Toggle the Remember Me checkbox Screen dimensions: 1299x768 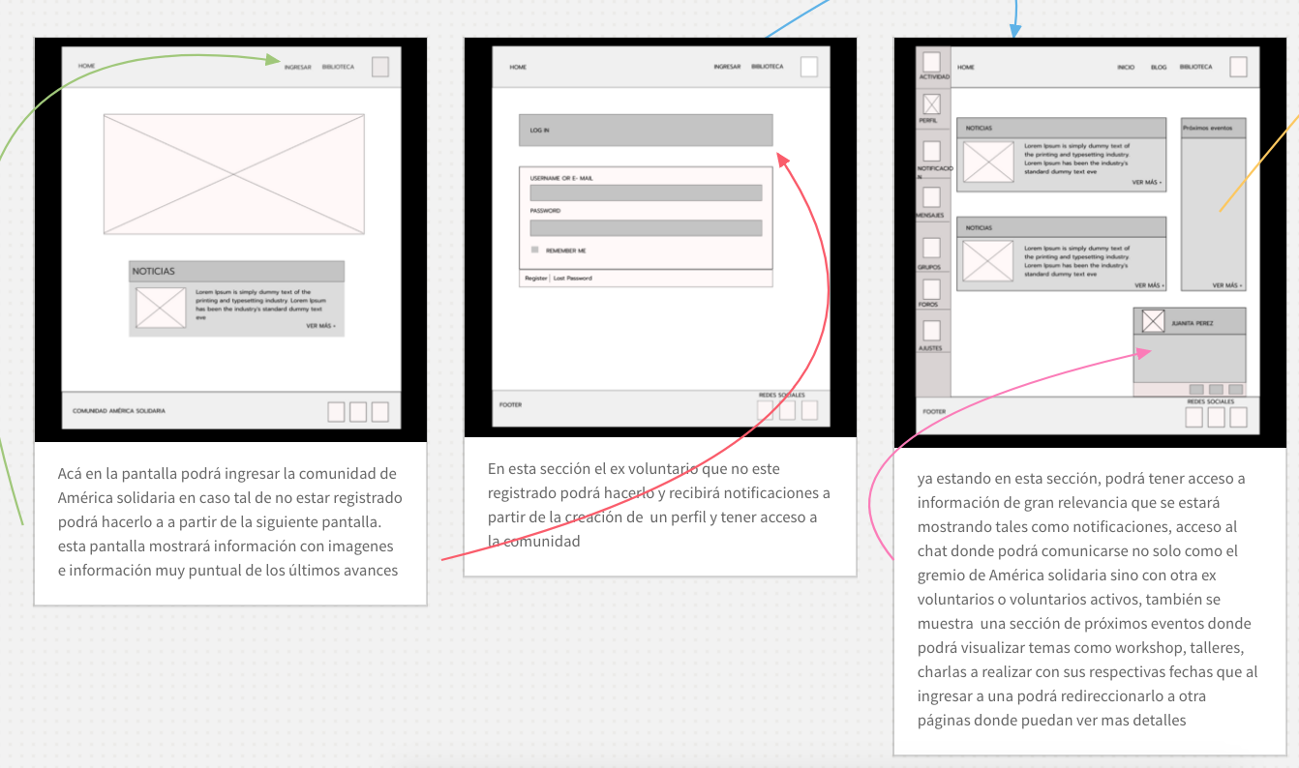[x=534, y=250]
